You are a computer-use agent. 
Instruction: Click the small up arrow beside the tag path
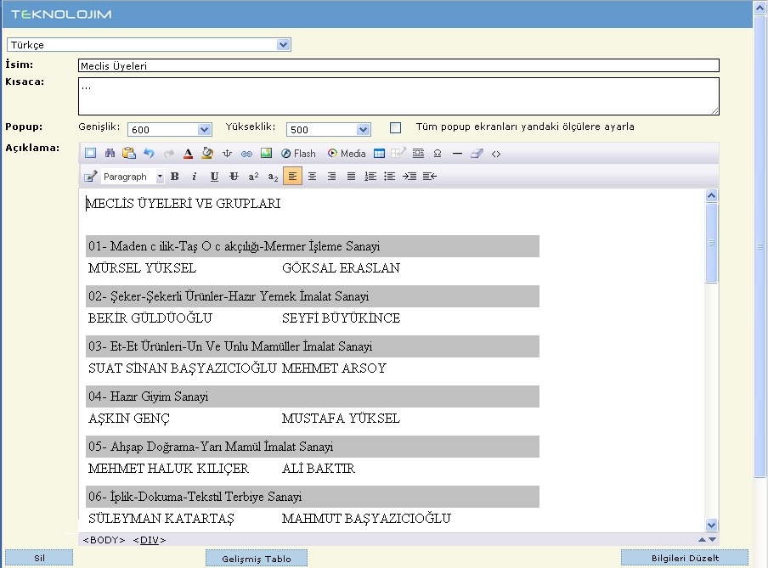(x=702, y=539)
